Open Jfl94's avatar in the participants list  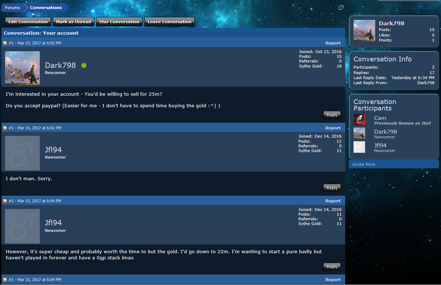tap(359, 147)
